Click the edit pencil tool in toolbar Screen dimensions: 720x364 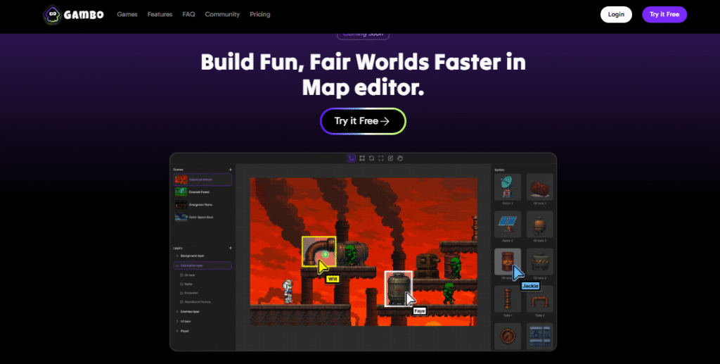point(390,158)
